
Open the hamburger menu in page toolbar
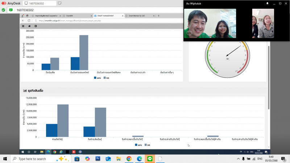pos(23,26)
